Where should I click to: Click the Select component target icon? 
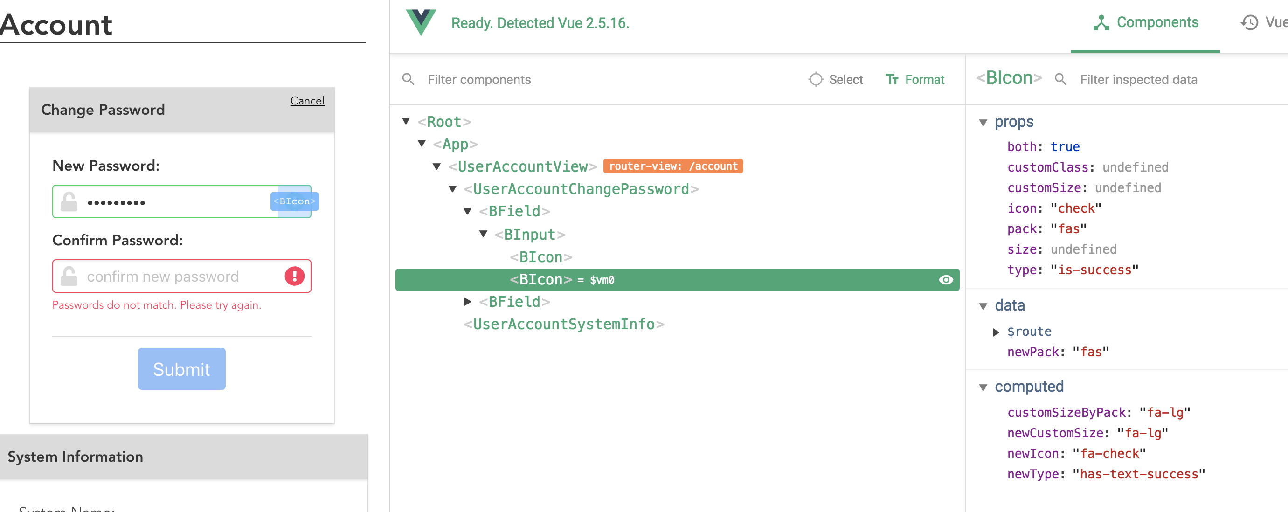coord(816,79)
